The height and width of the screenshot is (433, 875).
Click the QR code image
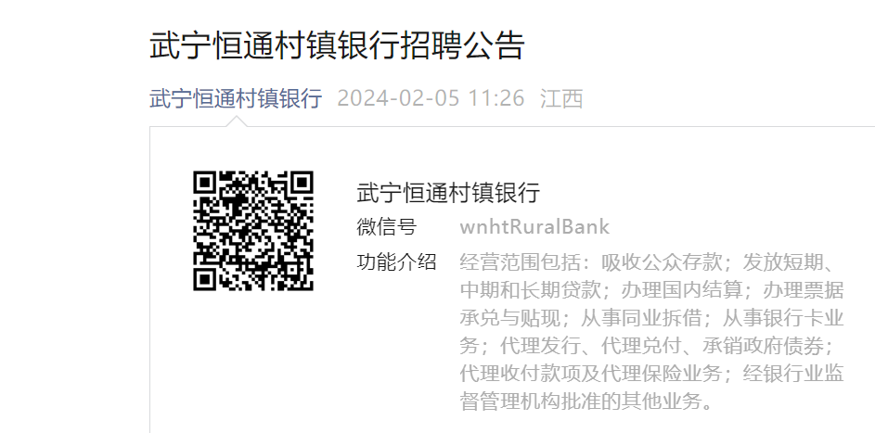pos(253,231)
